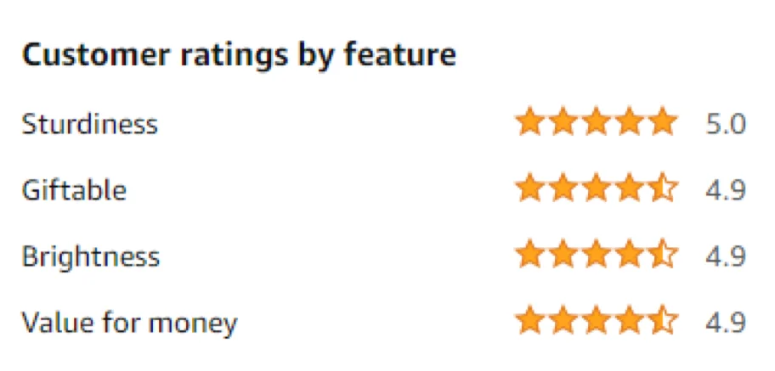Click the half star in Value for money row
The width and height of the screenshot is (775, 371).
pos(664,322)
